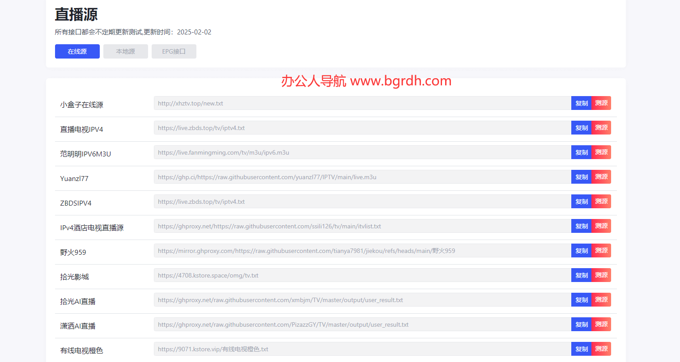Image resolution: width=680 pixels, height=362 pixels.
Task: Run 测源 for 野火959
Action: tap(601, 251)
